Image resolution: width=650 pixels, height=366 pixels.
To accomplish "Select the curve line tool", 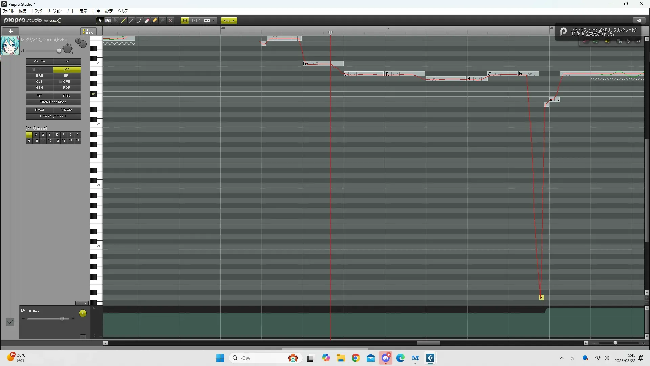I will [139, 21].
